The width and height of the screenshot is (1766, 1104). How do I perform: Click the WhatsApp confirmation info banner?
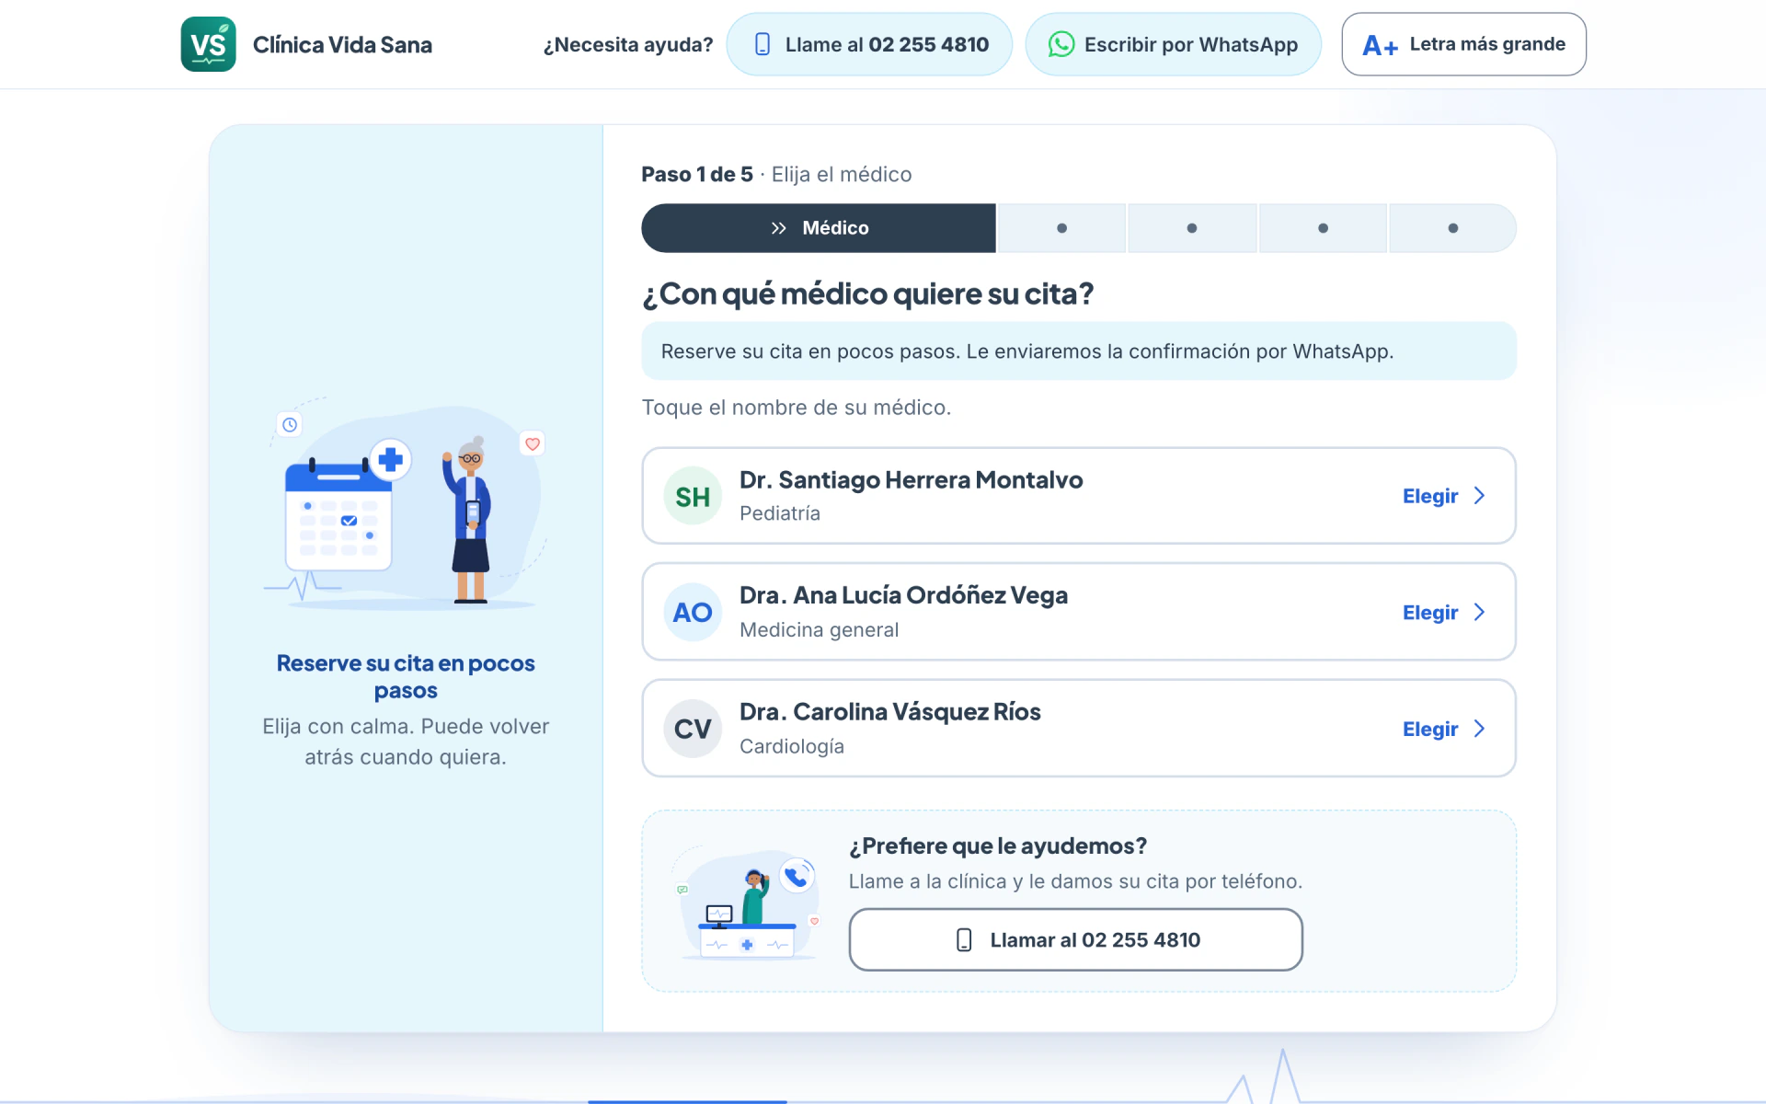[x=1078, y=351]
